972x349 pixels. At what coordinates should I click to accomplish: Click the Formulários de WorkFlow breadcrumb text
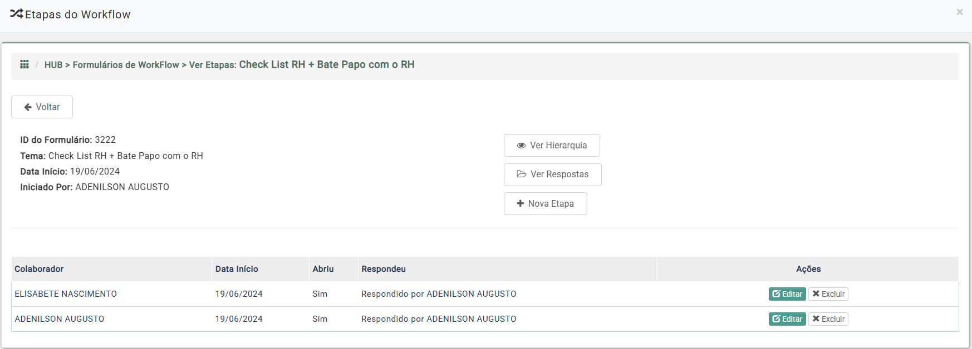tap(126, 65)
